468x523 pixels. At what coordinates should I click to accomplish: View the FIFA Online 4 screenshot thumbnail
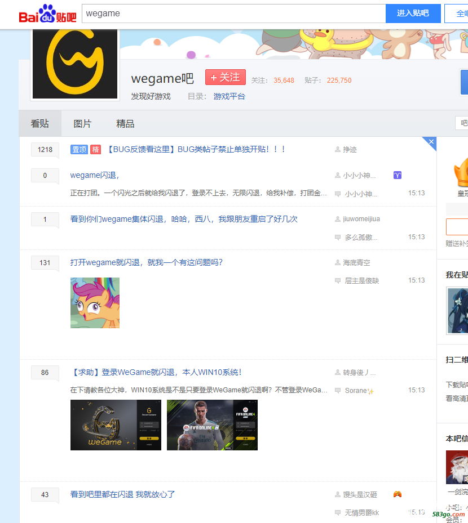[212, 425]
